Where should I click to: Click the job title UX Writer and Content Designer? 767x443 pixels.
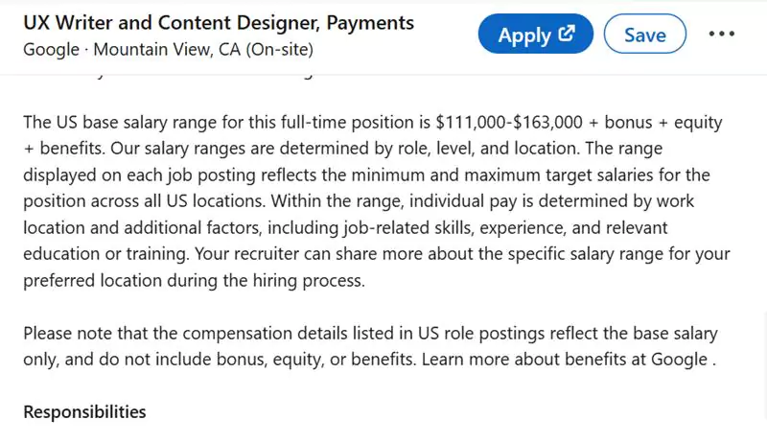point(219,22)
